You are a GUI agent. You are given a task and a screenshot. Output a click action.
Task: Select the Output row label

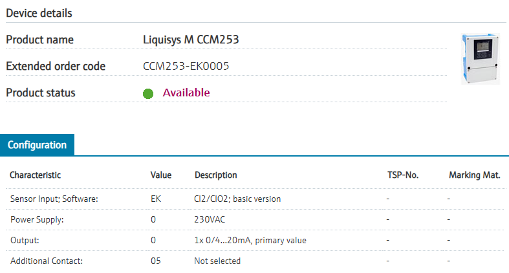[26, 240]
